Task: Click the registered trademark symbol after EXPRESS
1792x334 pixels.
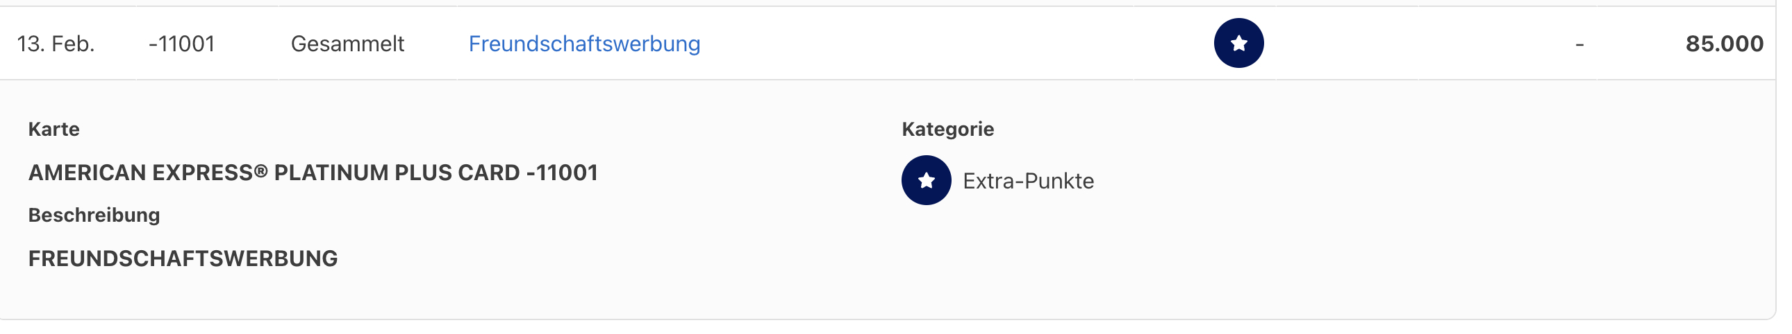Action: click(261, 171)
